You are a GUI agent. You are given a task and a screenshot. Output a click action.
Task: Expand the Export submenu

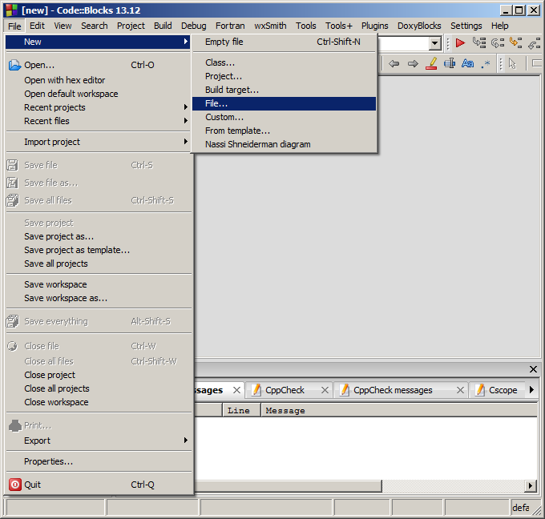click(x=37, y=441)
